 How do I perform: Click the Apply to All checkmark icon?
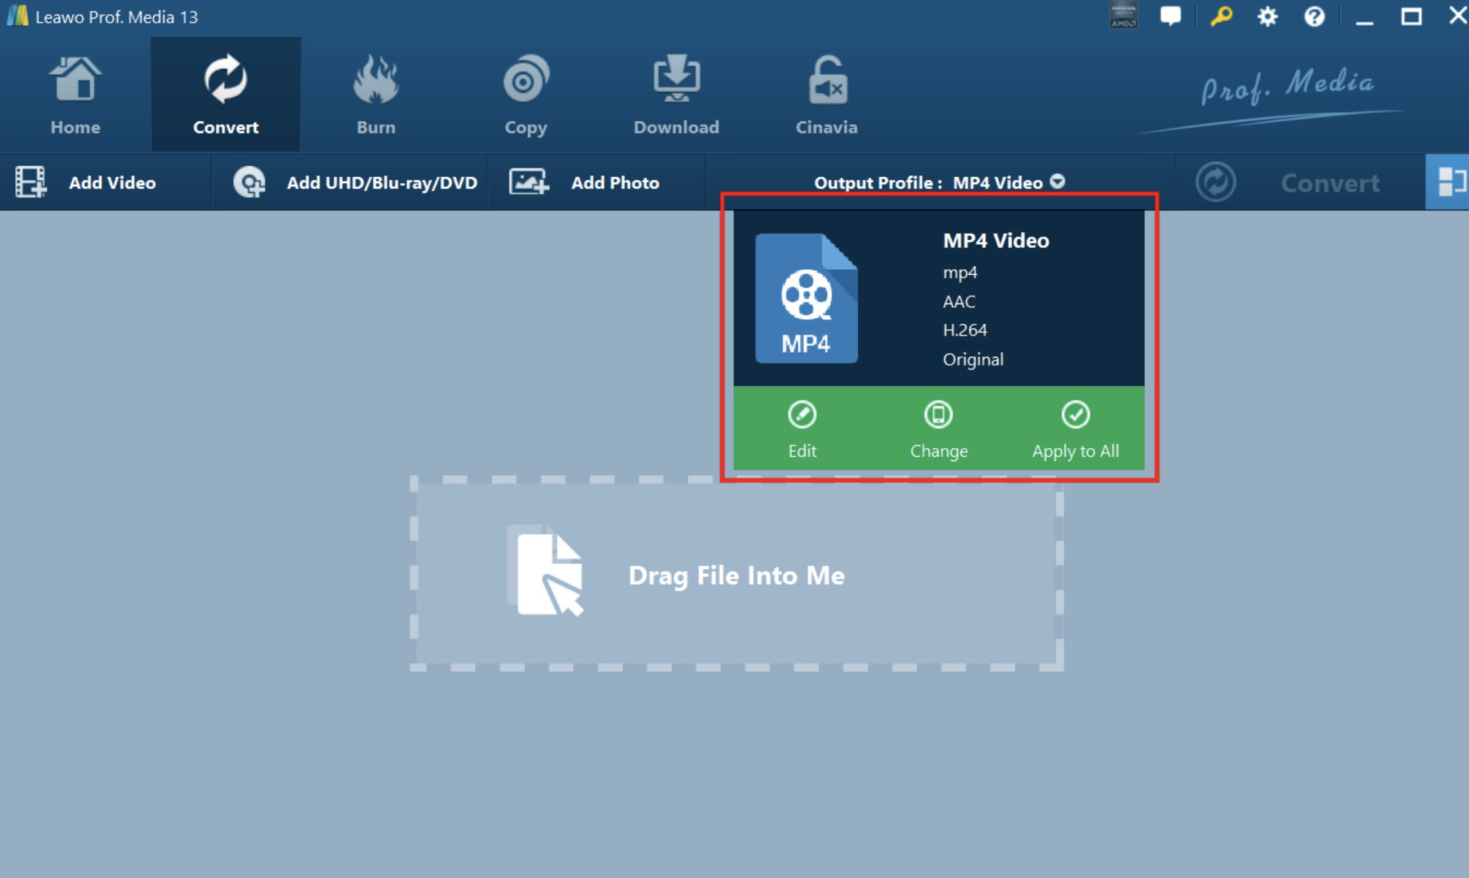[x=1075, y=415]
